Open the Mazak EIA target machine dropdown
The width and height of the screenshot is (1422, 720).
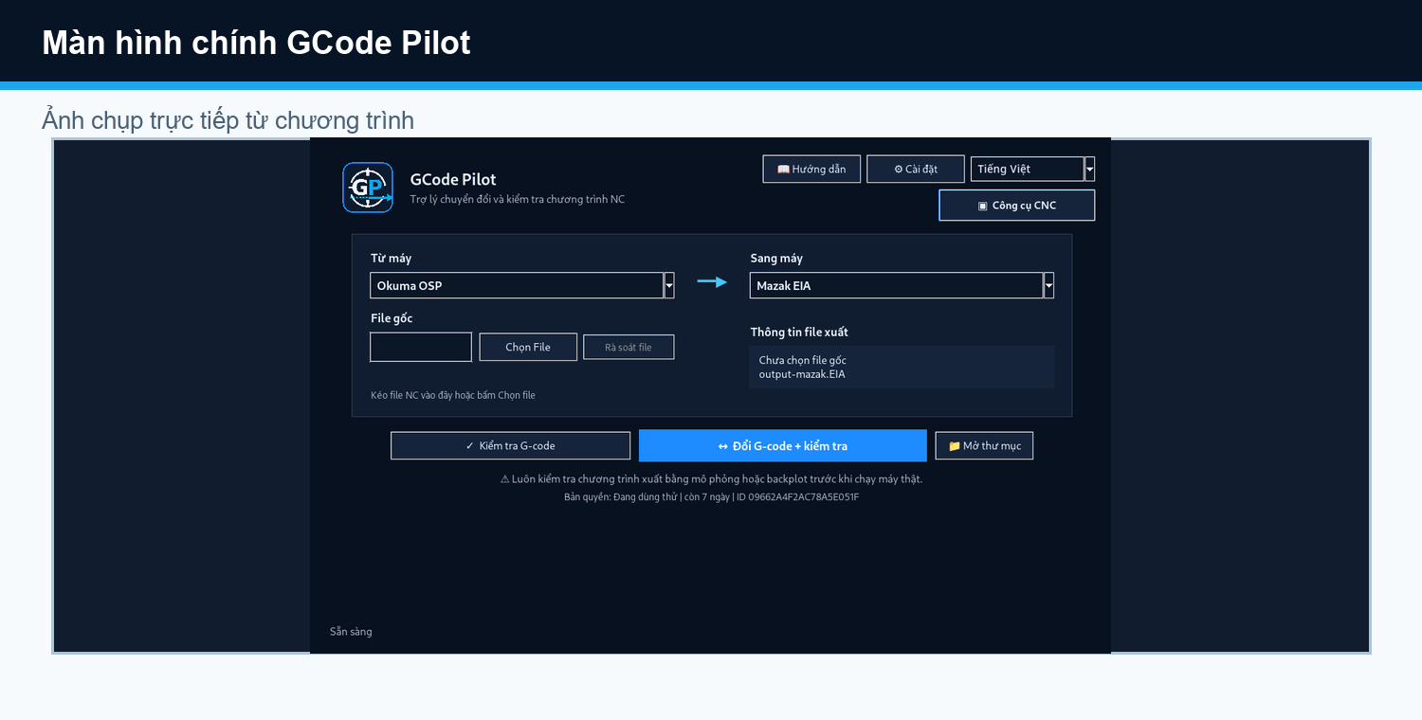(x=897, y=285)
